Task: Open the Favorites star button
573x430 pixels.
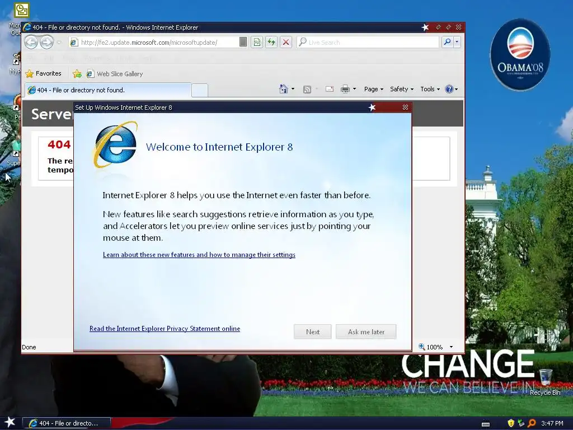Action: pos(43,73)
